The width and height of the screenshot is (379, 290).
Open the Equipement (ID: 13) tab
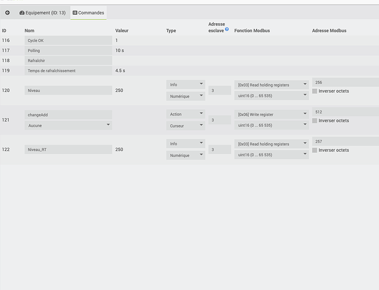click(42, 12)
